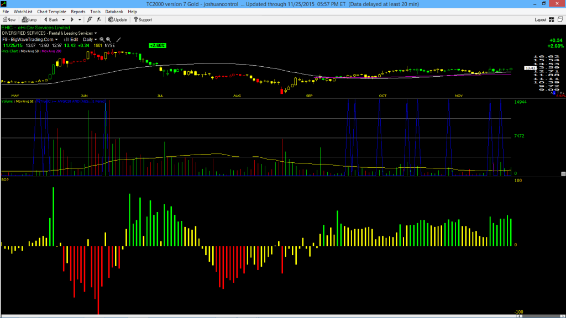
Task: Open the Support help button
Action: (143, 20)
